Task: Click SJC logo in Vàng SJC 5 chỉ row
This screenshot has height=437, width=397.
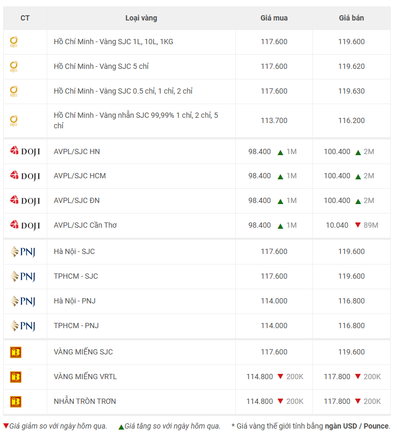Action: [14, 67]
